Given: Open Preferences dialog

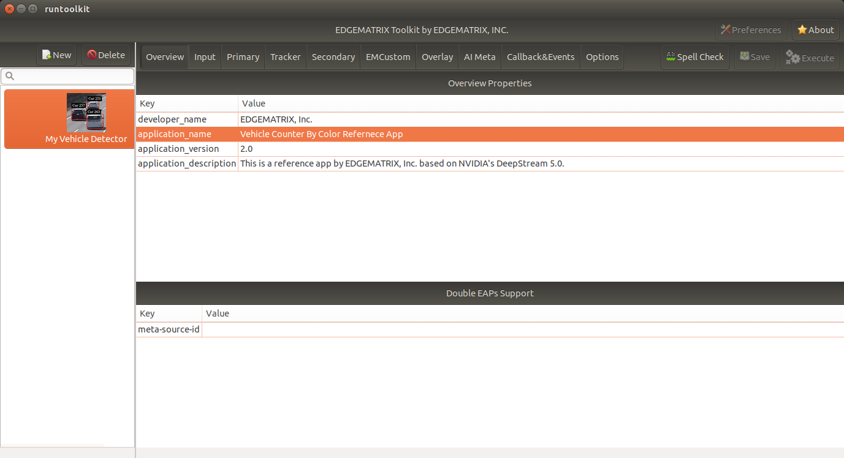Looking at the screenshot, I should pos(751,30).
